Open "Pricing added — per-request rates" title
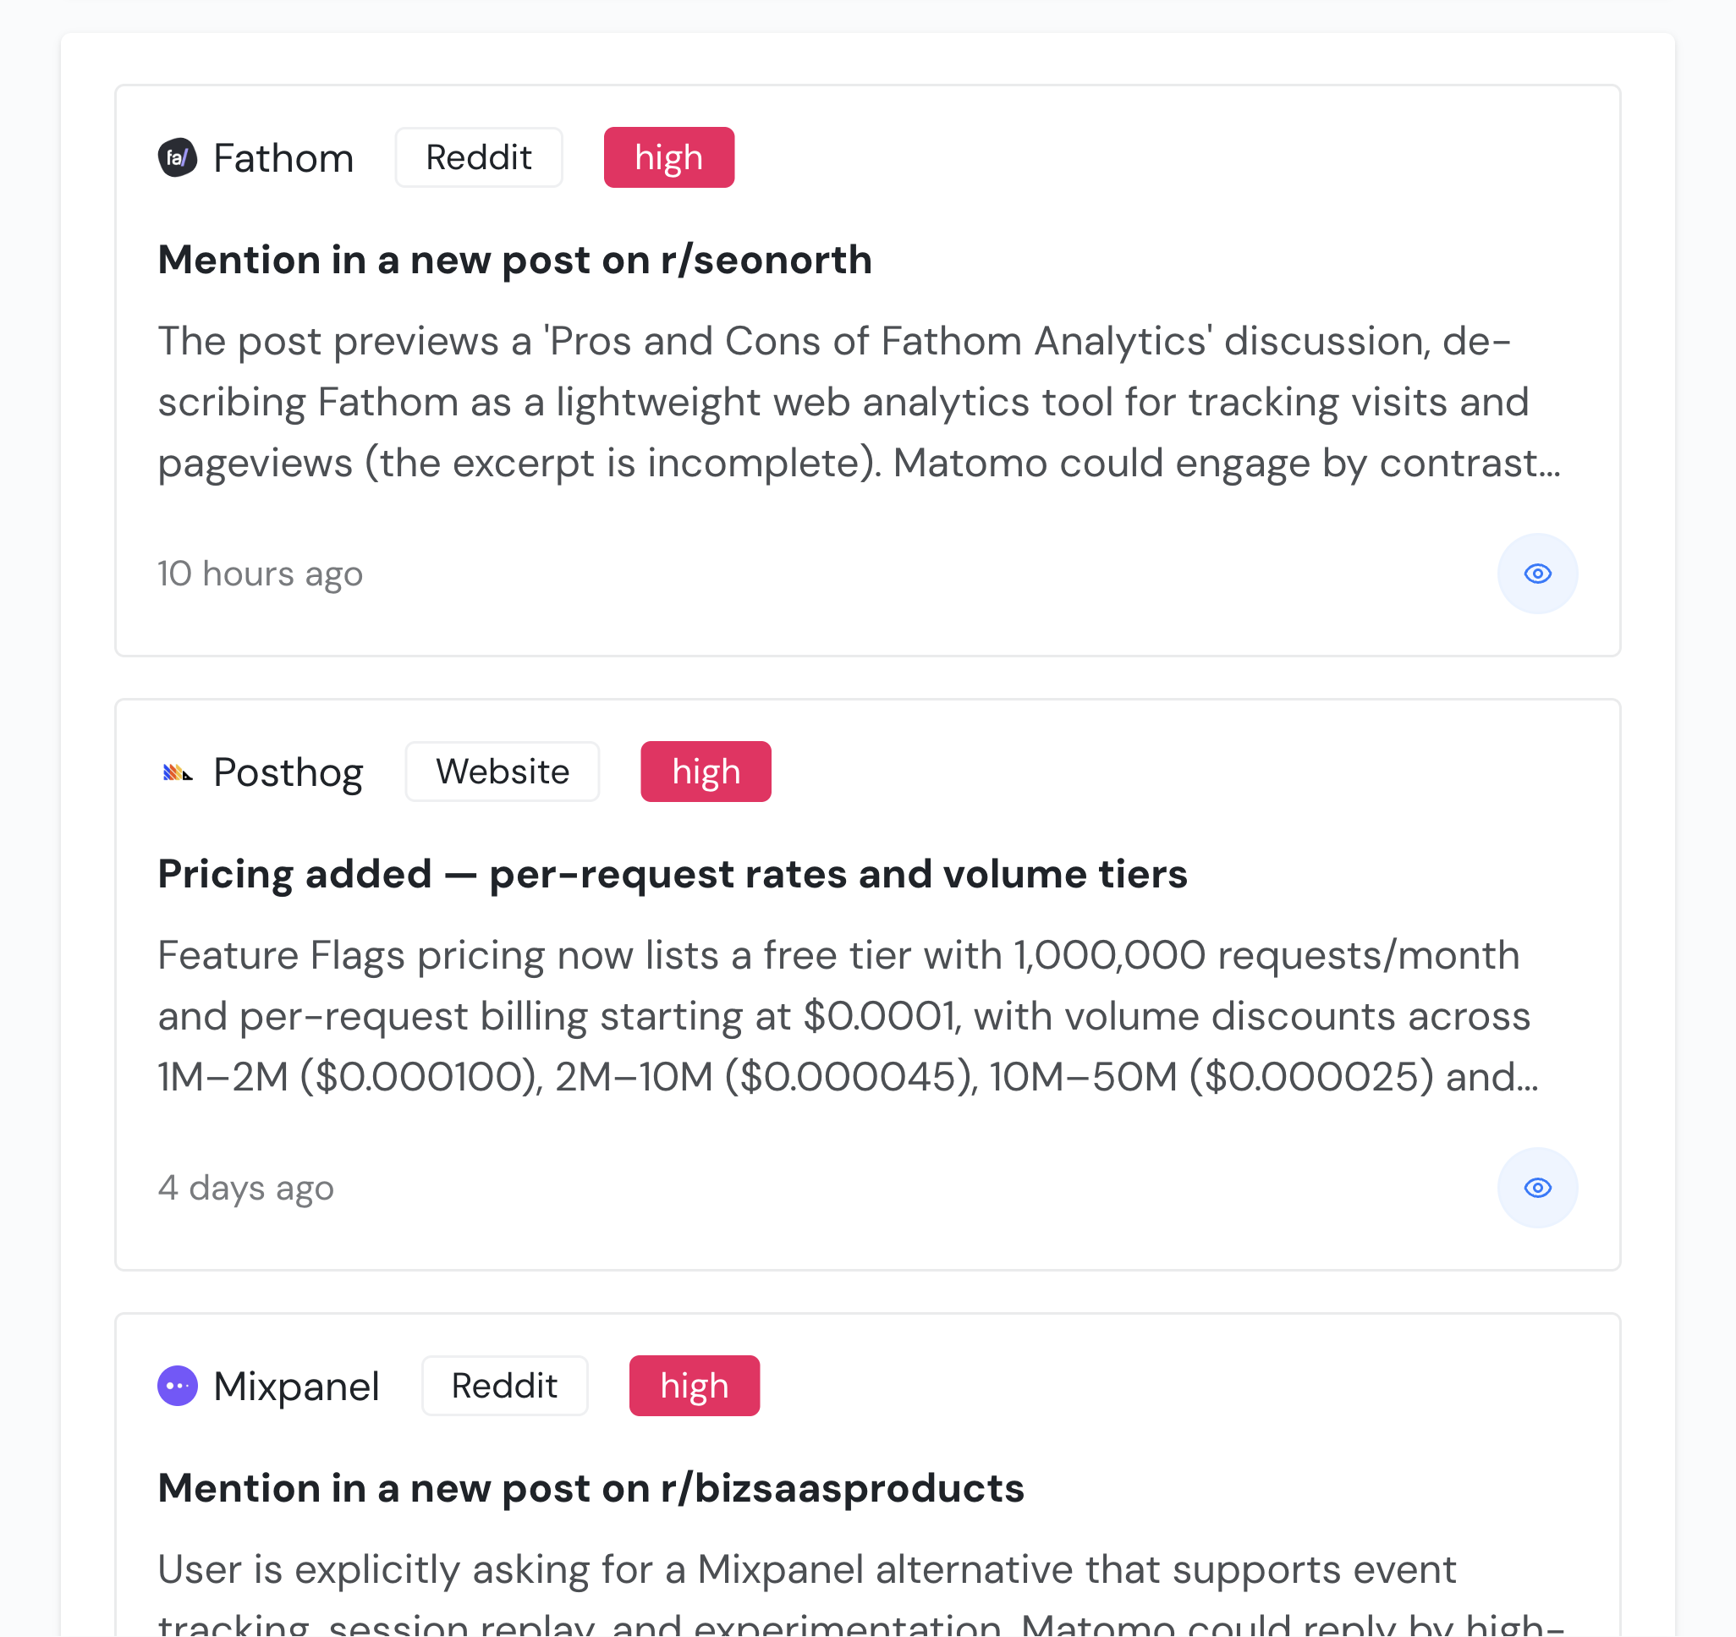1736x1637 pixels. [672, 874]
